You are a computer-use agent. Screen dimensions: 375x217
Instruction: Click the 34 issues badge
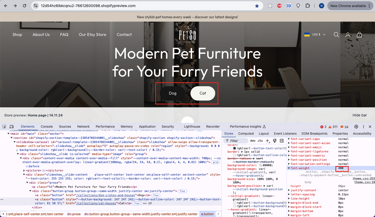[x=344, y=127]
